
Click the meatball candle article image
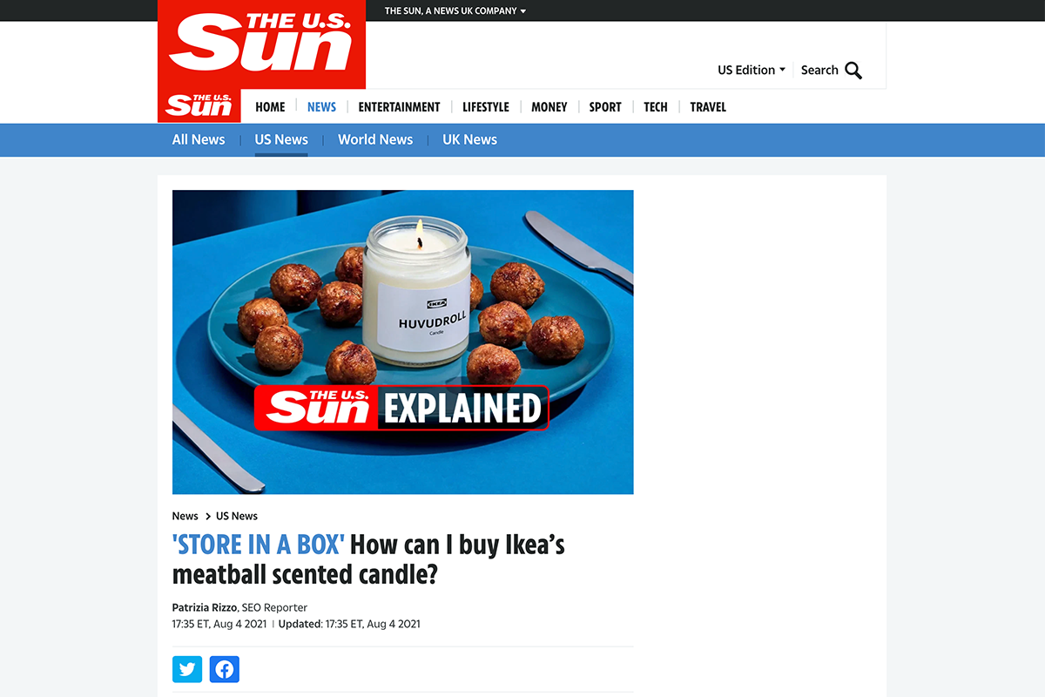click(x=402, y=342)
